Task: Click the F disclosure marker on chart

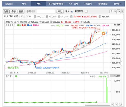Action: [66, 55]
